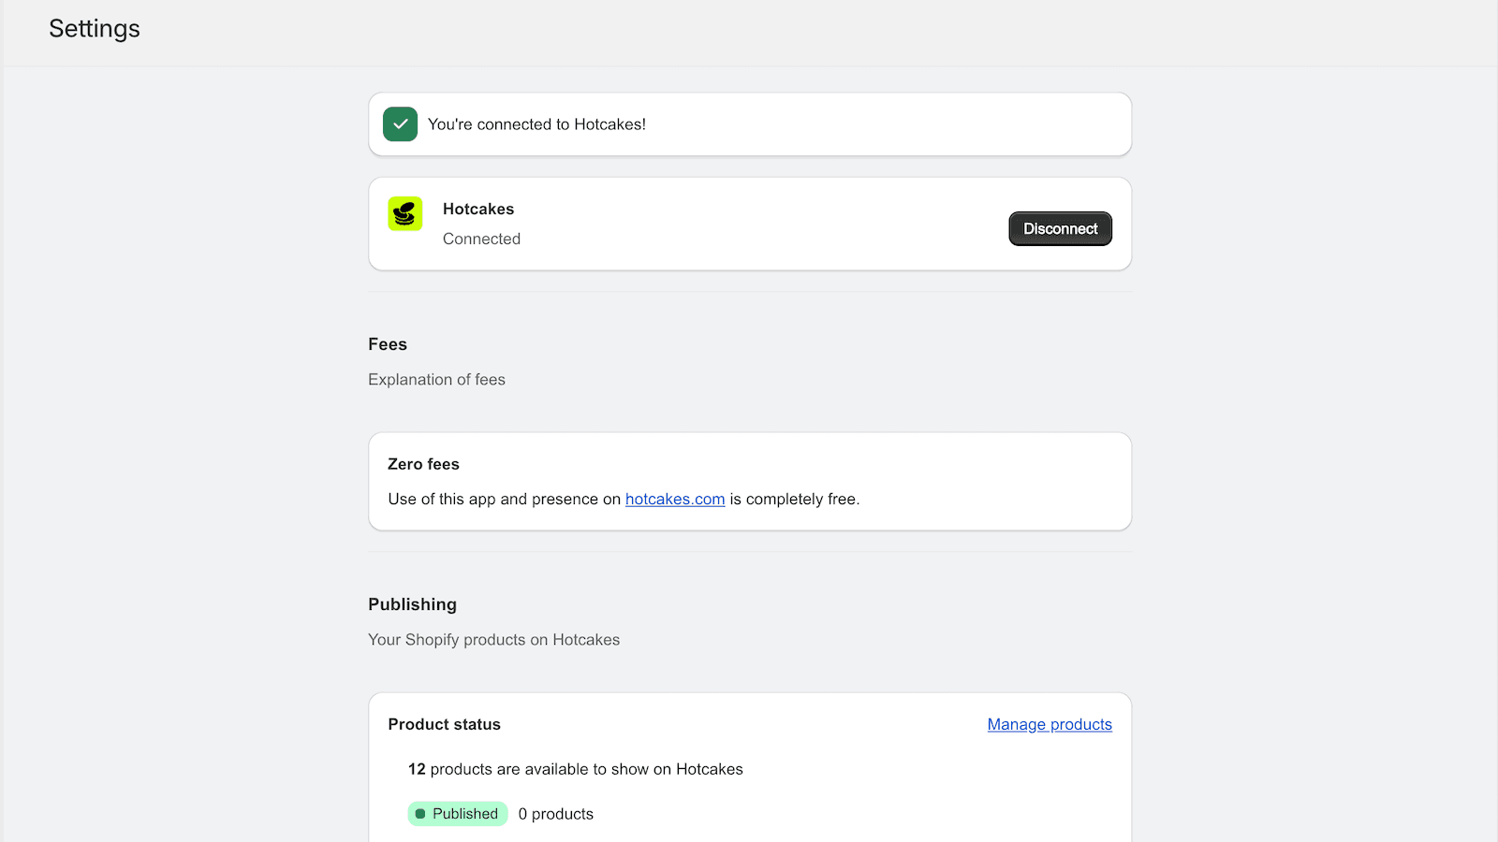The height and width of the screenshot is (842, 1498).
Task: Click the Connected status text
Action: 481,240
